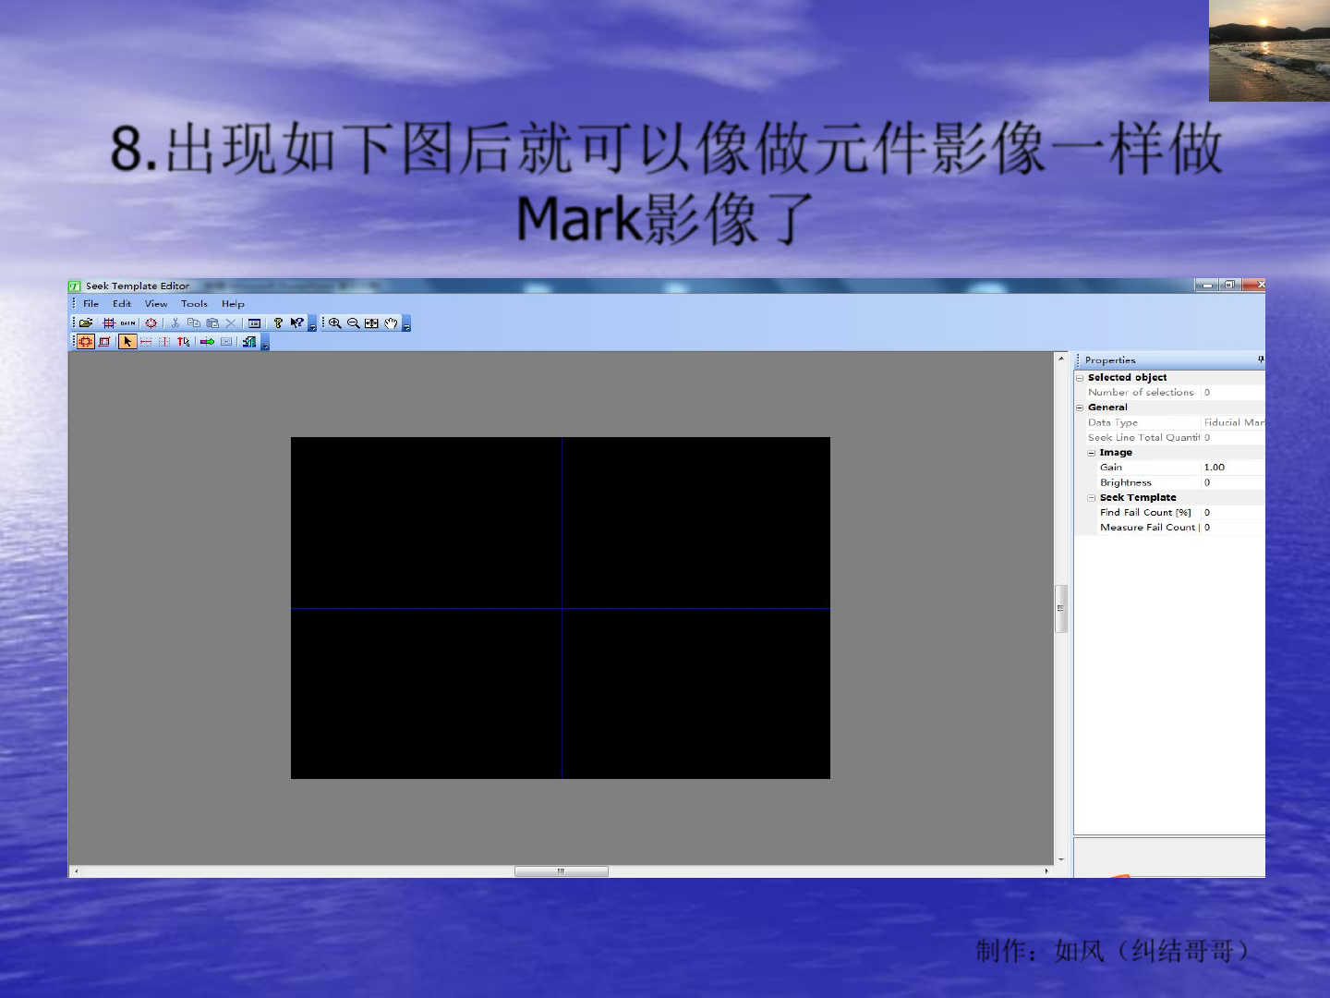This screenshot has height=998, width=1330.
Task: Collapse the General properties section
Action: (1080, 408)
